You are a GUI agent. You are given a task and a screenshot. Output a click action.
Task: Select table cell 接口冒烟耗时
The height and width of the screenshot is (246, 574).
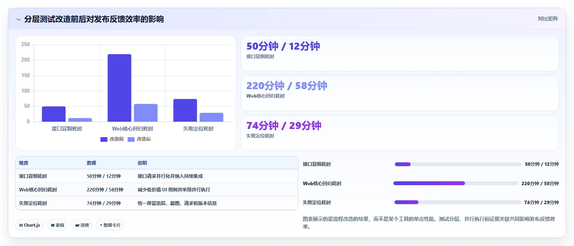[33, 176]
